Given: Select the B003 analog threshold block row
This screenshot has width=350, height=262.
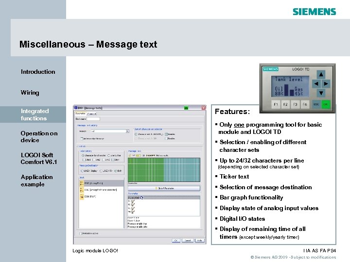Looking at the screenshot, I should (102, 190).
